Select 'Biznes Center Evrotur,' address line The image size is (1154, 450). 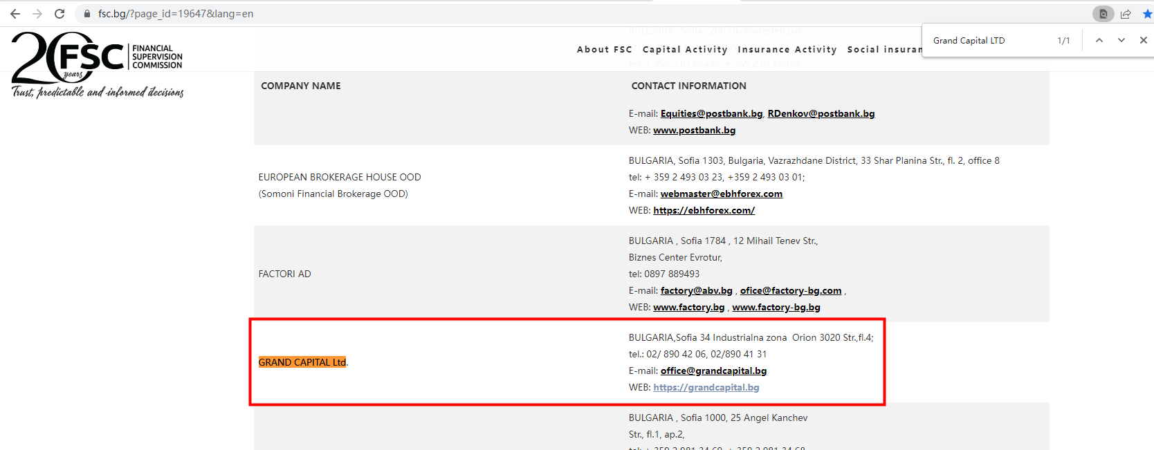675,257
